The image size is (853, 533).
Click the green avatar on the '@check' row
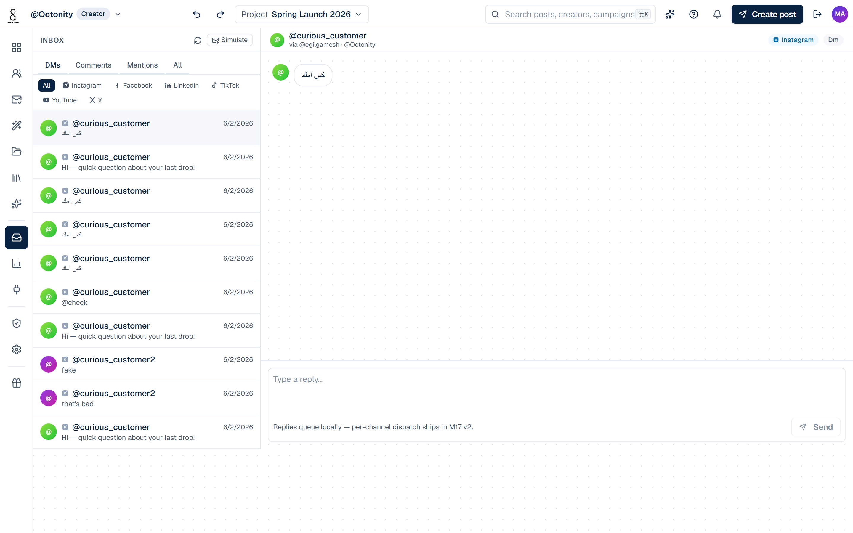point(49,297)
